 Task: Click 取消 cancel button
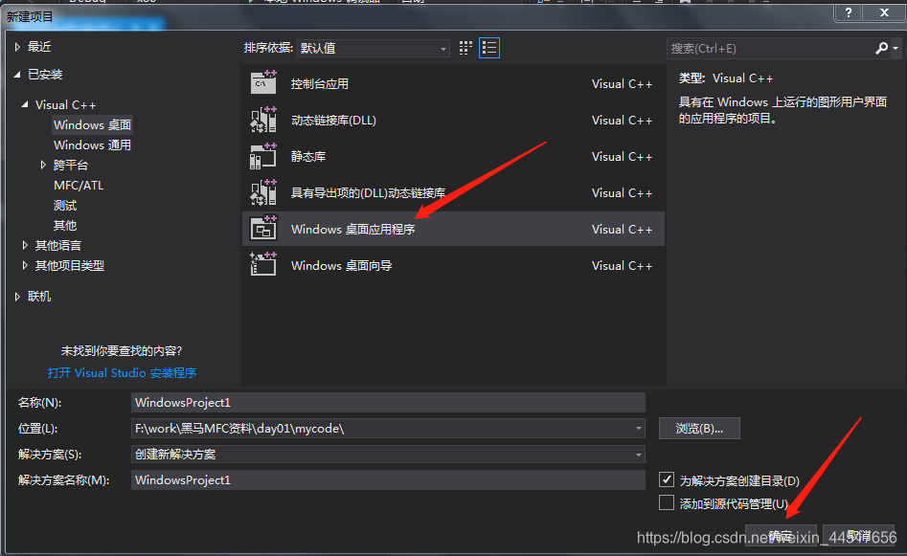pos(858,536)
